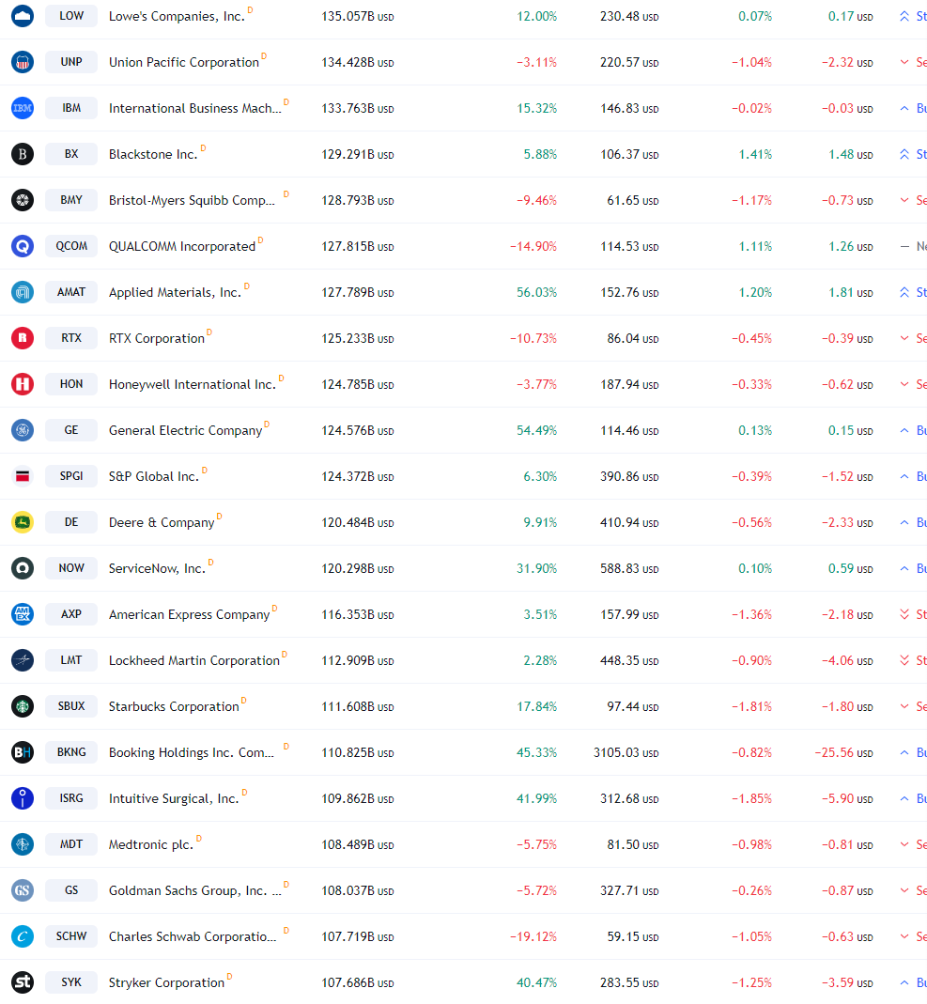Select the AMAT ticker badge
The image size is (927, 1004).
[x=71, y=293]
